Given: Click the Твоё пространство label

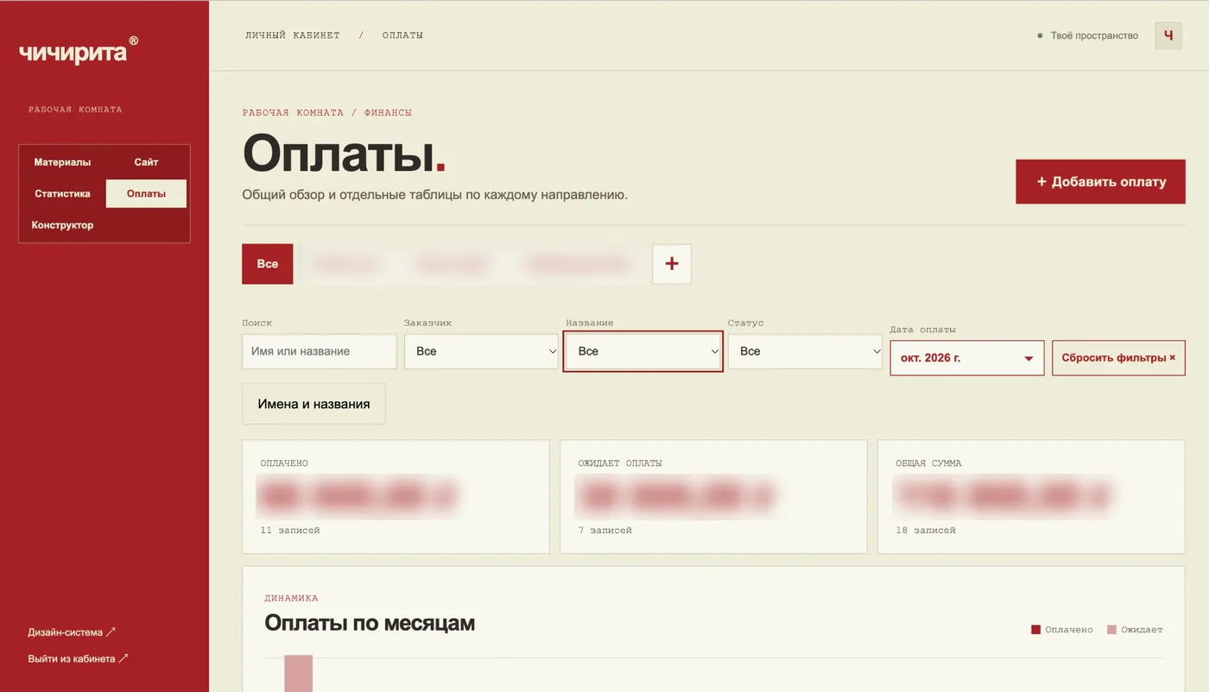Looking at the screenshot, I should (x=1094, y=36).
